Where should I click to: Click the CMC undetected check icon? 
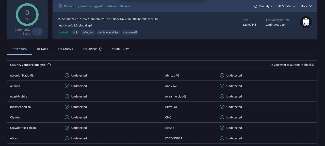tap(222, 117)
